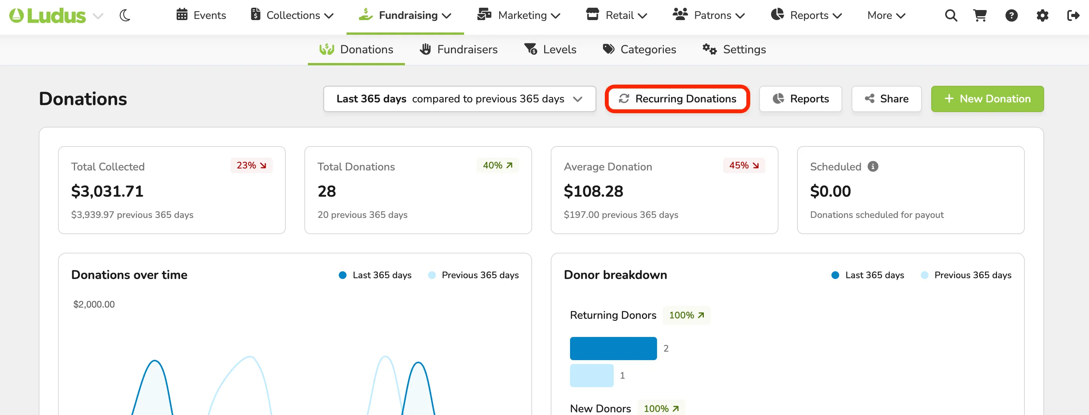Open the Reports dropdown in the top nav
Screen dimensions: 1089x415
(x=806, y=15)
